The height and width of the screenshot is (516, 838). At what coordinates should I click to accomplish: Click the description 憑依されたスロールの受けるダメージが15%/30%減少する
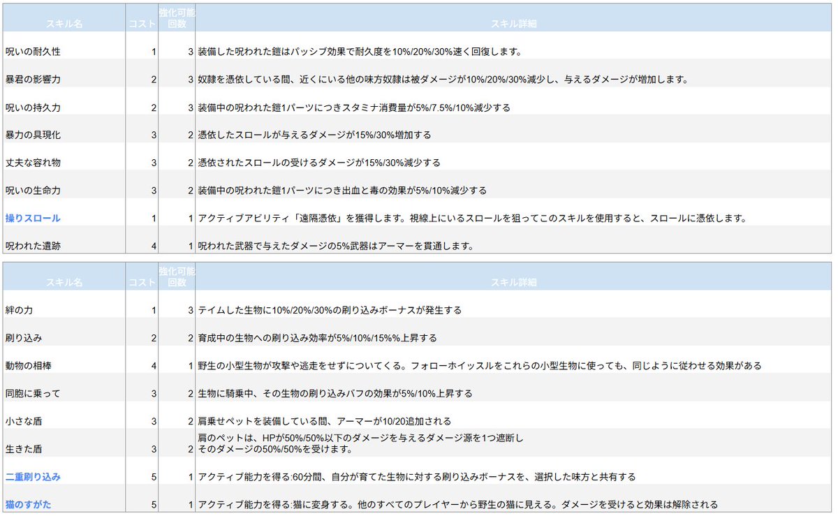[x=319, y=163]
